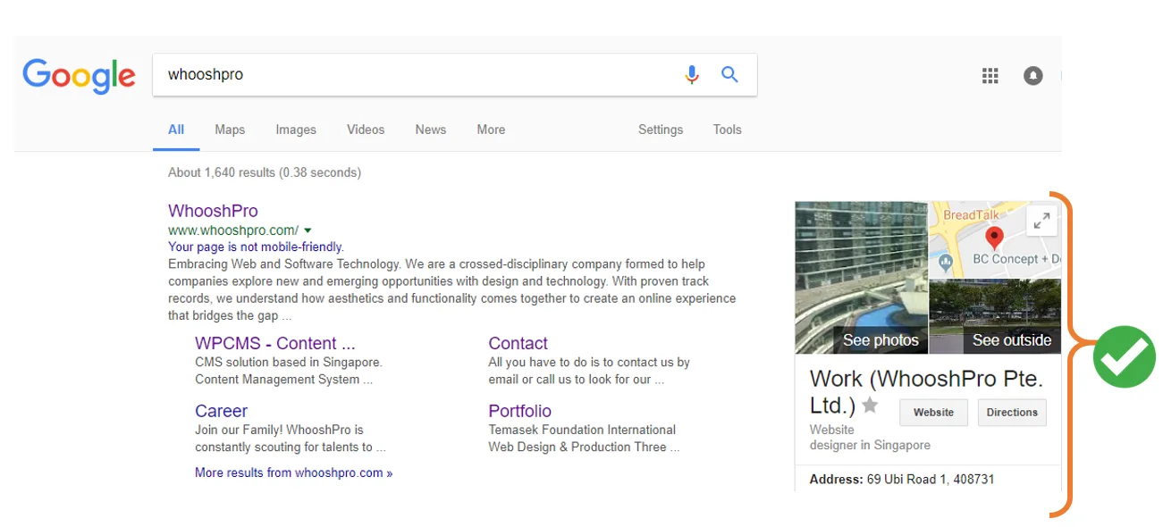Switch to the News tab
The image size is (1163, 527).
click(x=430, y=130)
